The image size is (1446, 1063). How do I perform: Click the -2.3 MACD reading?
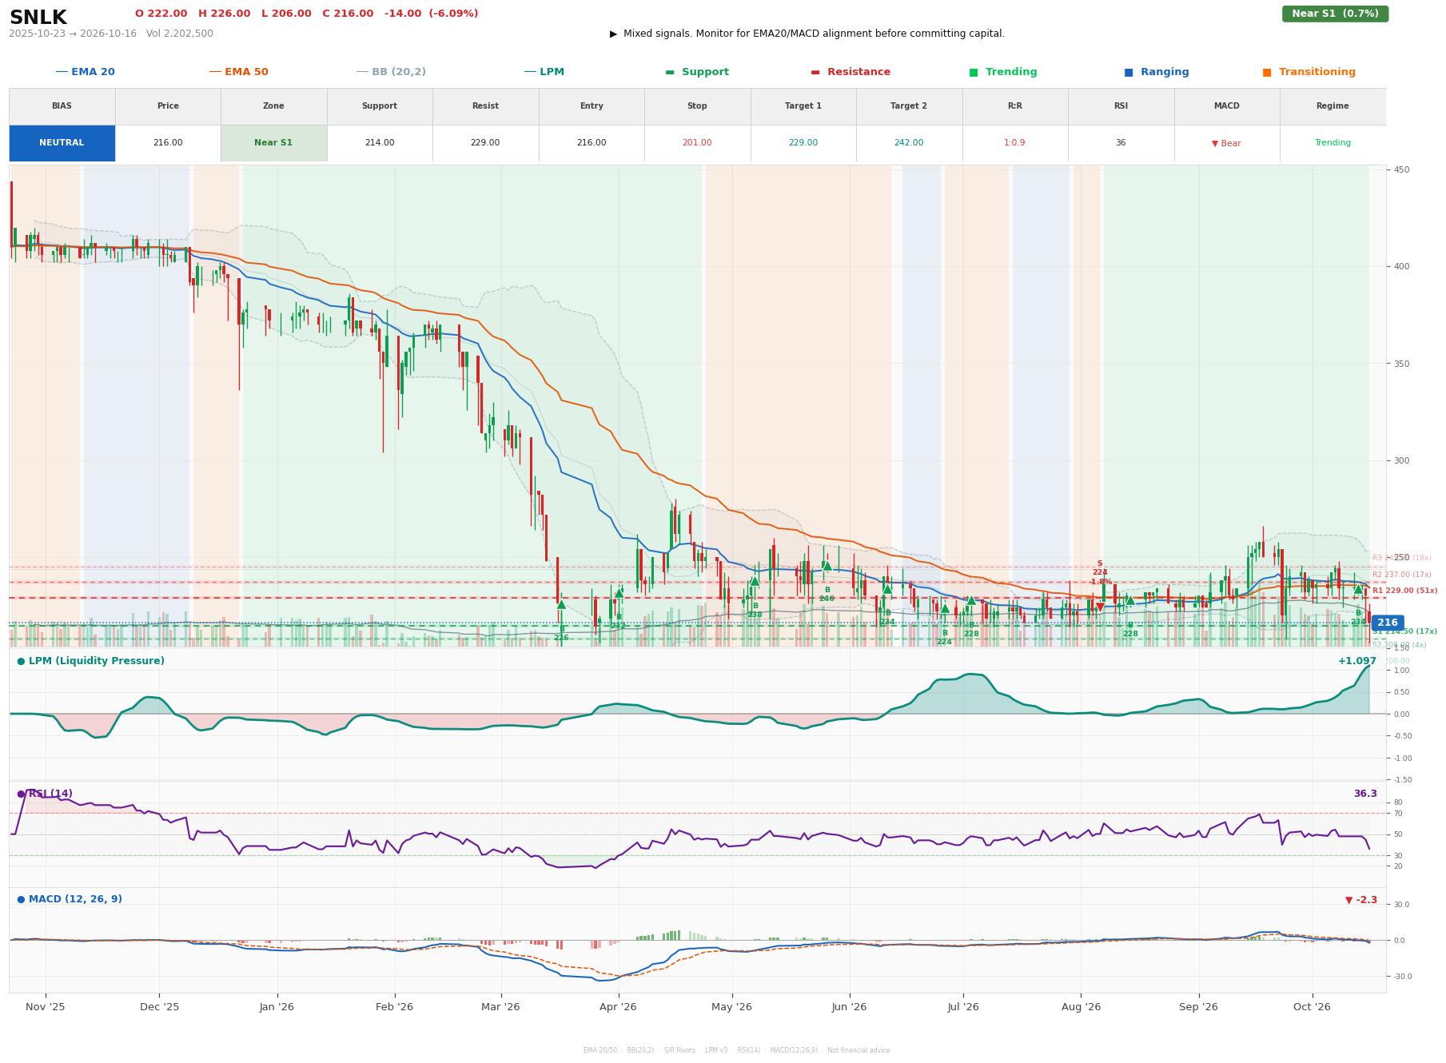tap(1361, 900)
